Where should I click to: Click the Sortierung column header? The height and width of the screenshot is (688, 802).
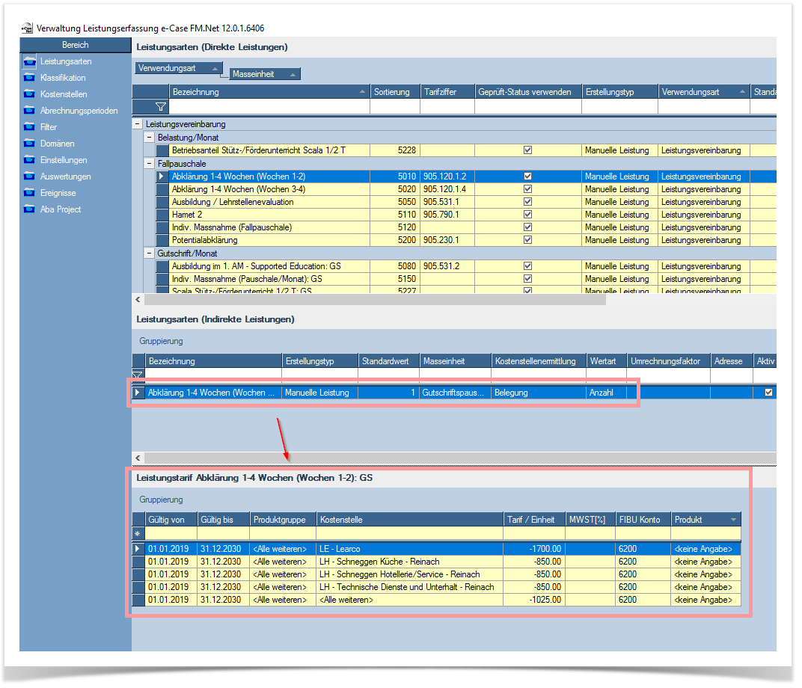395,92
